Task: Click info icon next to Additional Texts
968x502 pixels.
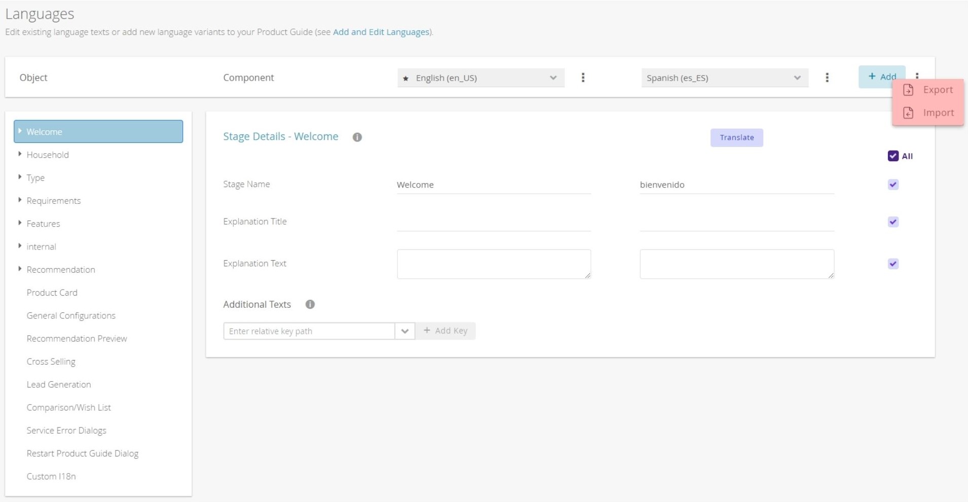Action: [310, 304]
